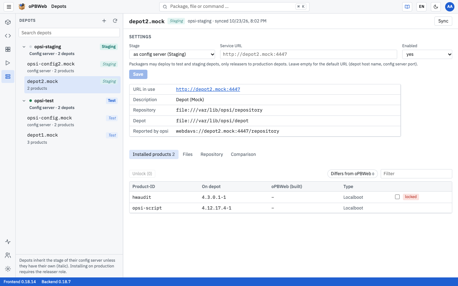Click the Sync button
This screenshot has height=286, width=458.
tap(443, 21)
